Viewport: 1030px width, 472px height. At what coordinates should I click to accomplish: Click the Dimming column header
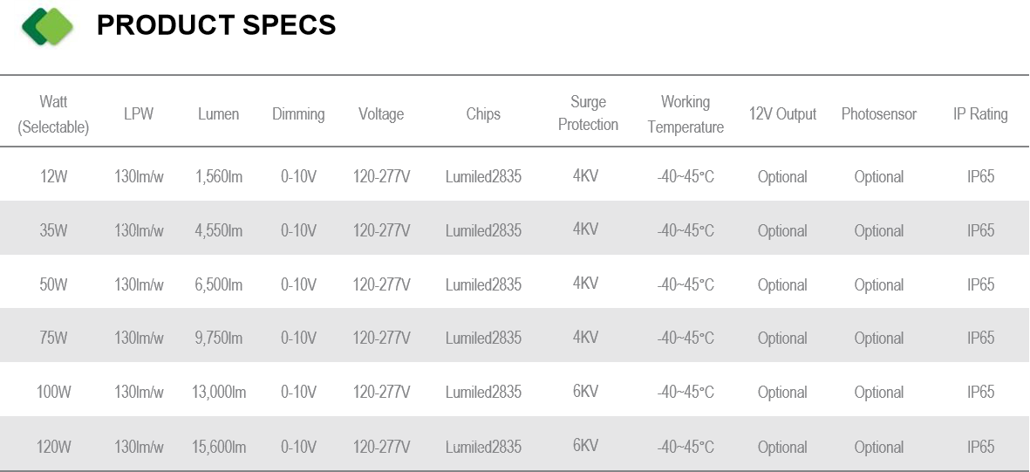pyautogui.click(x=298, y=114)
